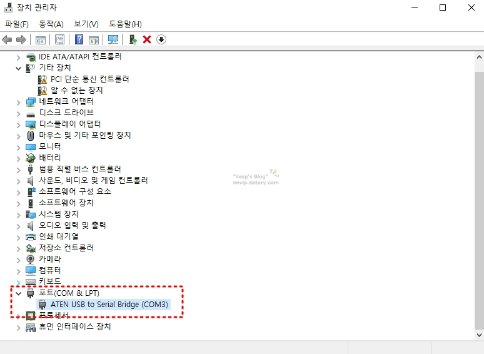Select PCI 단순 통신 컨트롤러 device
The image size is (484, 354).
90,79
